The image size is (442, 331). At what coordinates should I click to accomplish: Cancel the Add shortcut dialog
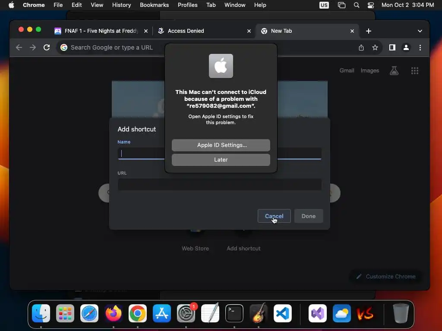[x=274, y=216]
